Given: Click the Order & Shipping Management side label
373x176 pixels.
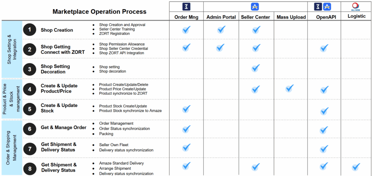Looking at the screenshot, I should pyautogui.click(x=12, y=148).
